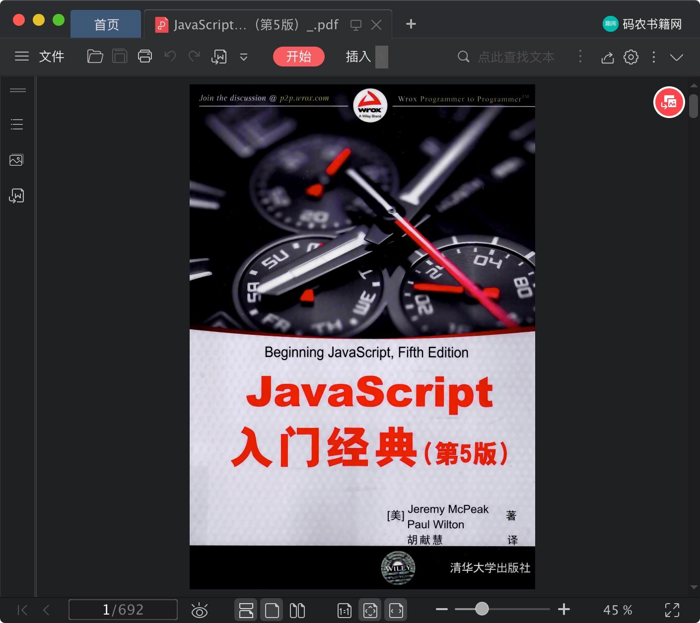Click the page number field 1/692
The height and width of the screenshot is (623, 700).
tap(123, 609)
